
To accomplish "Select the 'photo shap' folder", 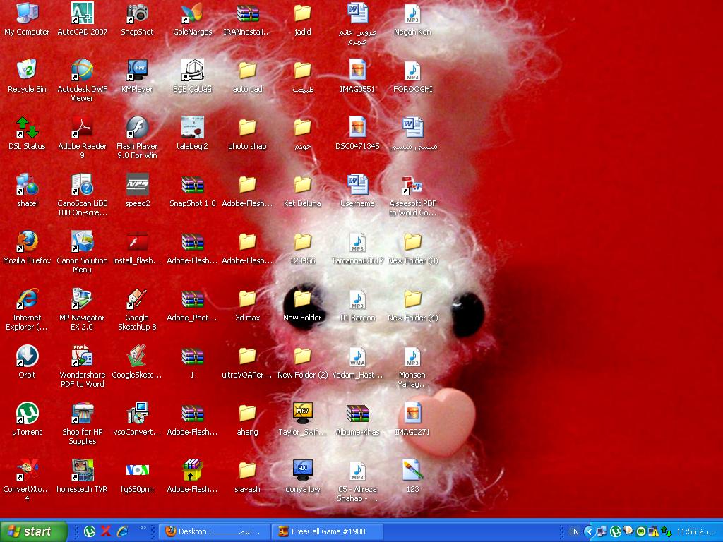I will [247, 128].
